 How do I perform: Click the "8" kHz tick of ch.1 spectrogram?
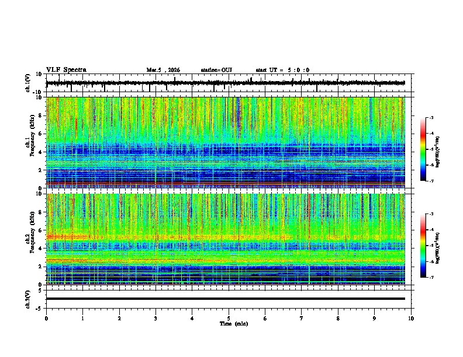pos(41,116)
